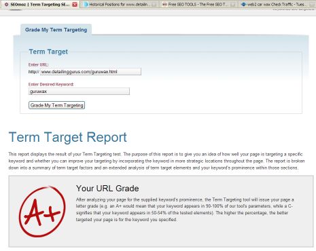Image resolution: width=316 pixels, height=251 pixels.
Task: Click the web2 car wax tab favicon
Action: pyautogui.click(x=243, y=4)
